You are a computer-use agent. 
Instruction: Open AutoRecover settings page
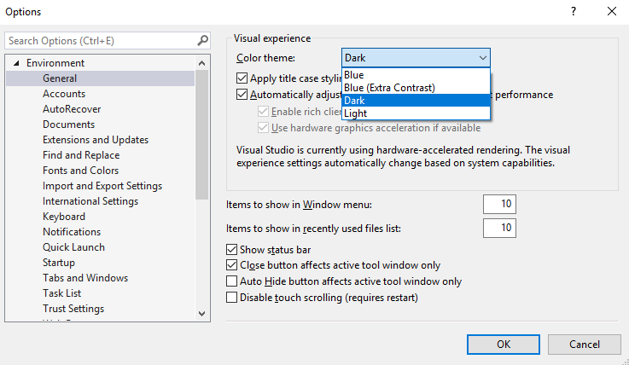72,109
